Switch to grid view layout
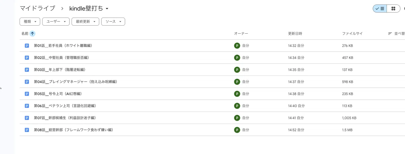Image resolution: width=405 pixels, height=154 pixels. click(394, 9)
